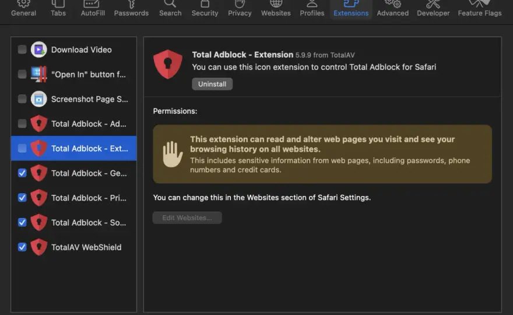Click the Total Adblock - Ext... shield icon
The width and height of the screenshot is (513, 315).
pyautogui.click(x=39, y=148)
